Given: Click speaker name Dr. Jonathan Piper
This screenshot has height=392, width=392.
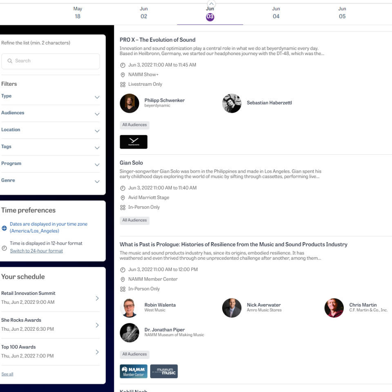Looking at the screenshot, I should click(x=165, y=330).
